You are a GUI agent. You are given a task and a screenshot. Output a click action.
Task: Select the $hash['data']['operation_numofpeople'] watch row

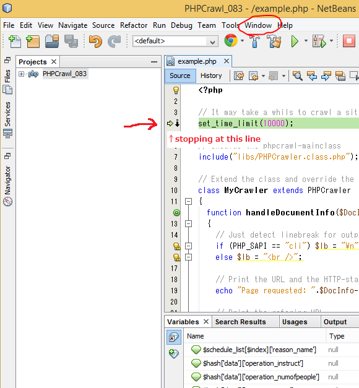click(272, 377)
